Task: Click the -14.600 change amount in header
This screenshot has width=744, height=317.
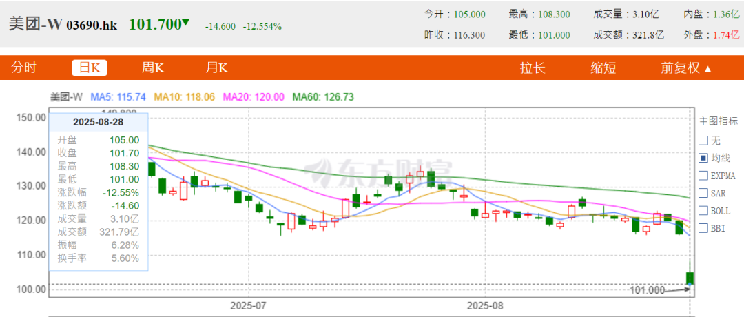Action: (x=220, y=27)
